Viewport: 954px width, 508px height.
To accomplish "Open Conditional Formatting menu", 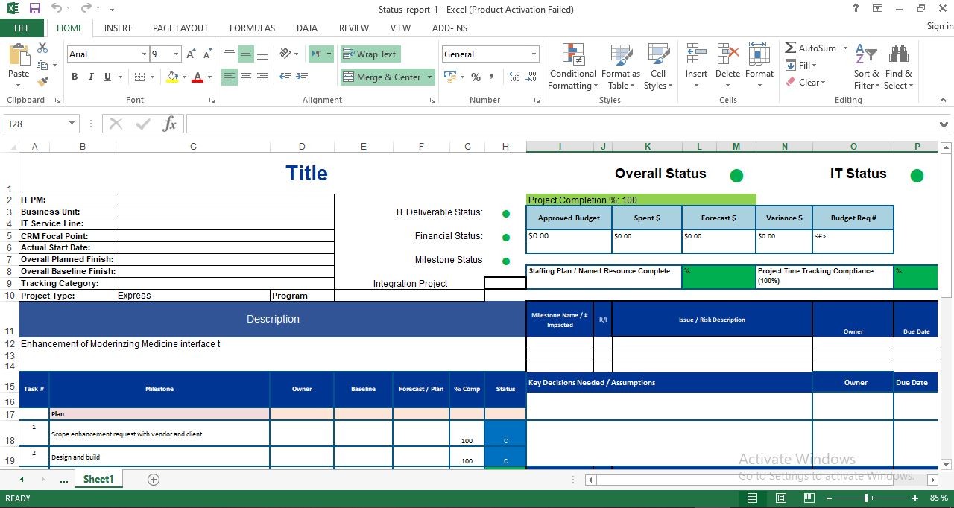I will pos(572,67).
